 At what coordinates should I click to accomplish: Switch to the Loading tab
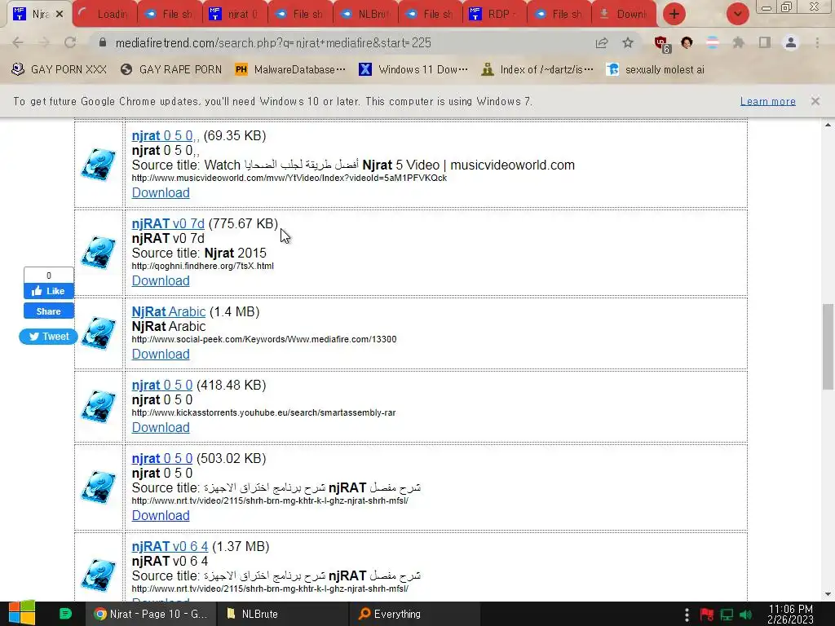coord(104,15)
